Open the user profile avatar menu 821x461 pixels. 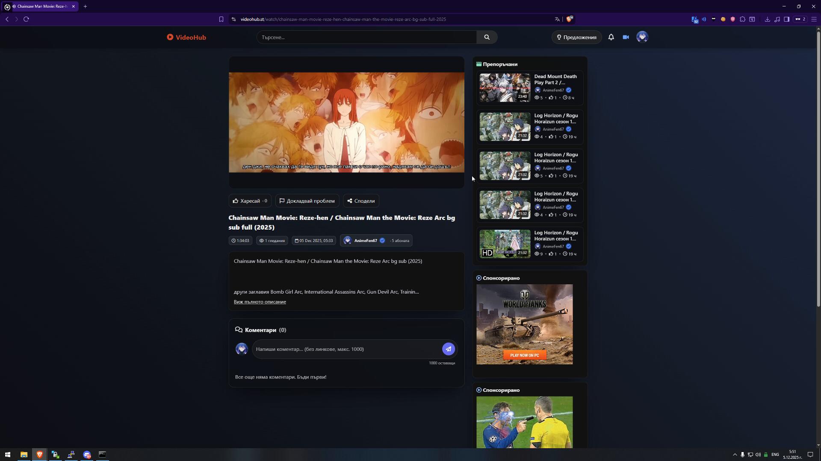click(642, 37)
